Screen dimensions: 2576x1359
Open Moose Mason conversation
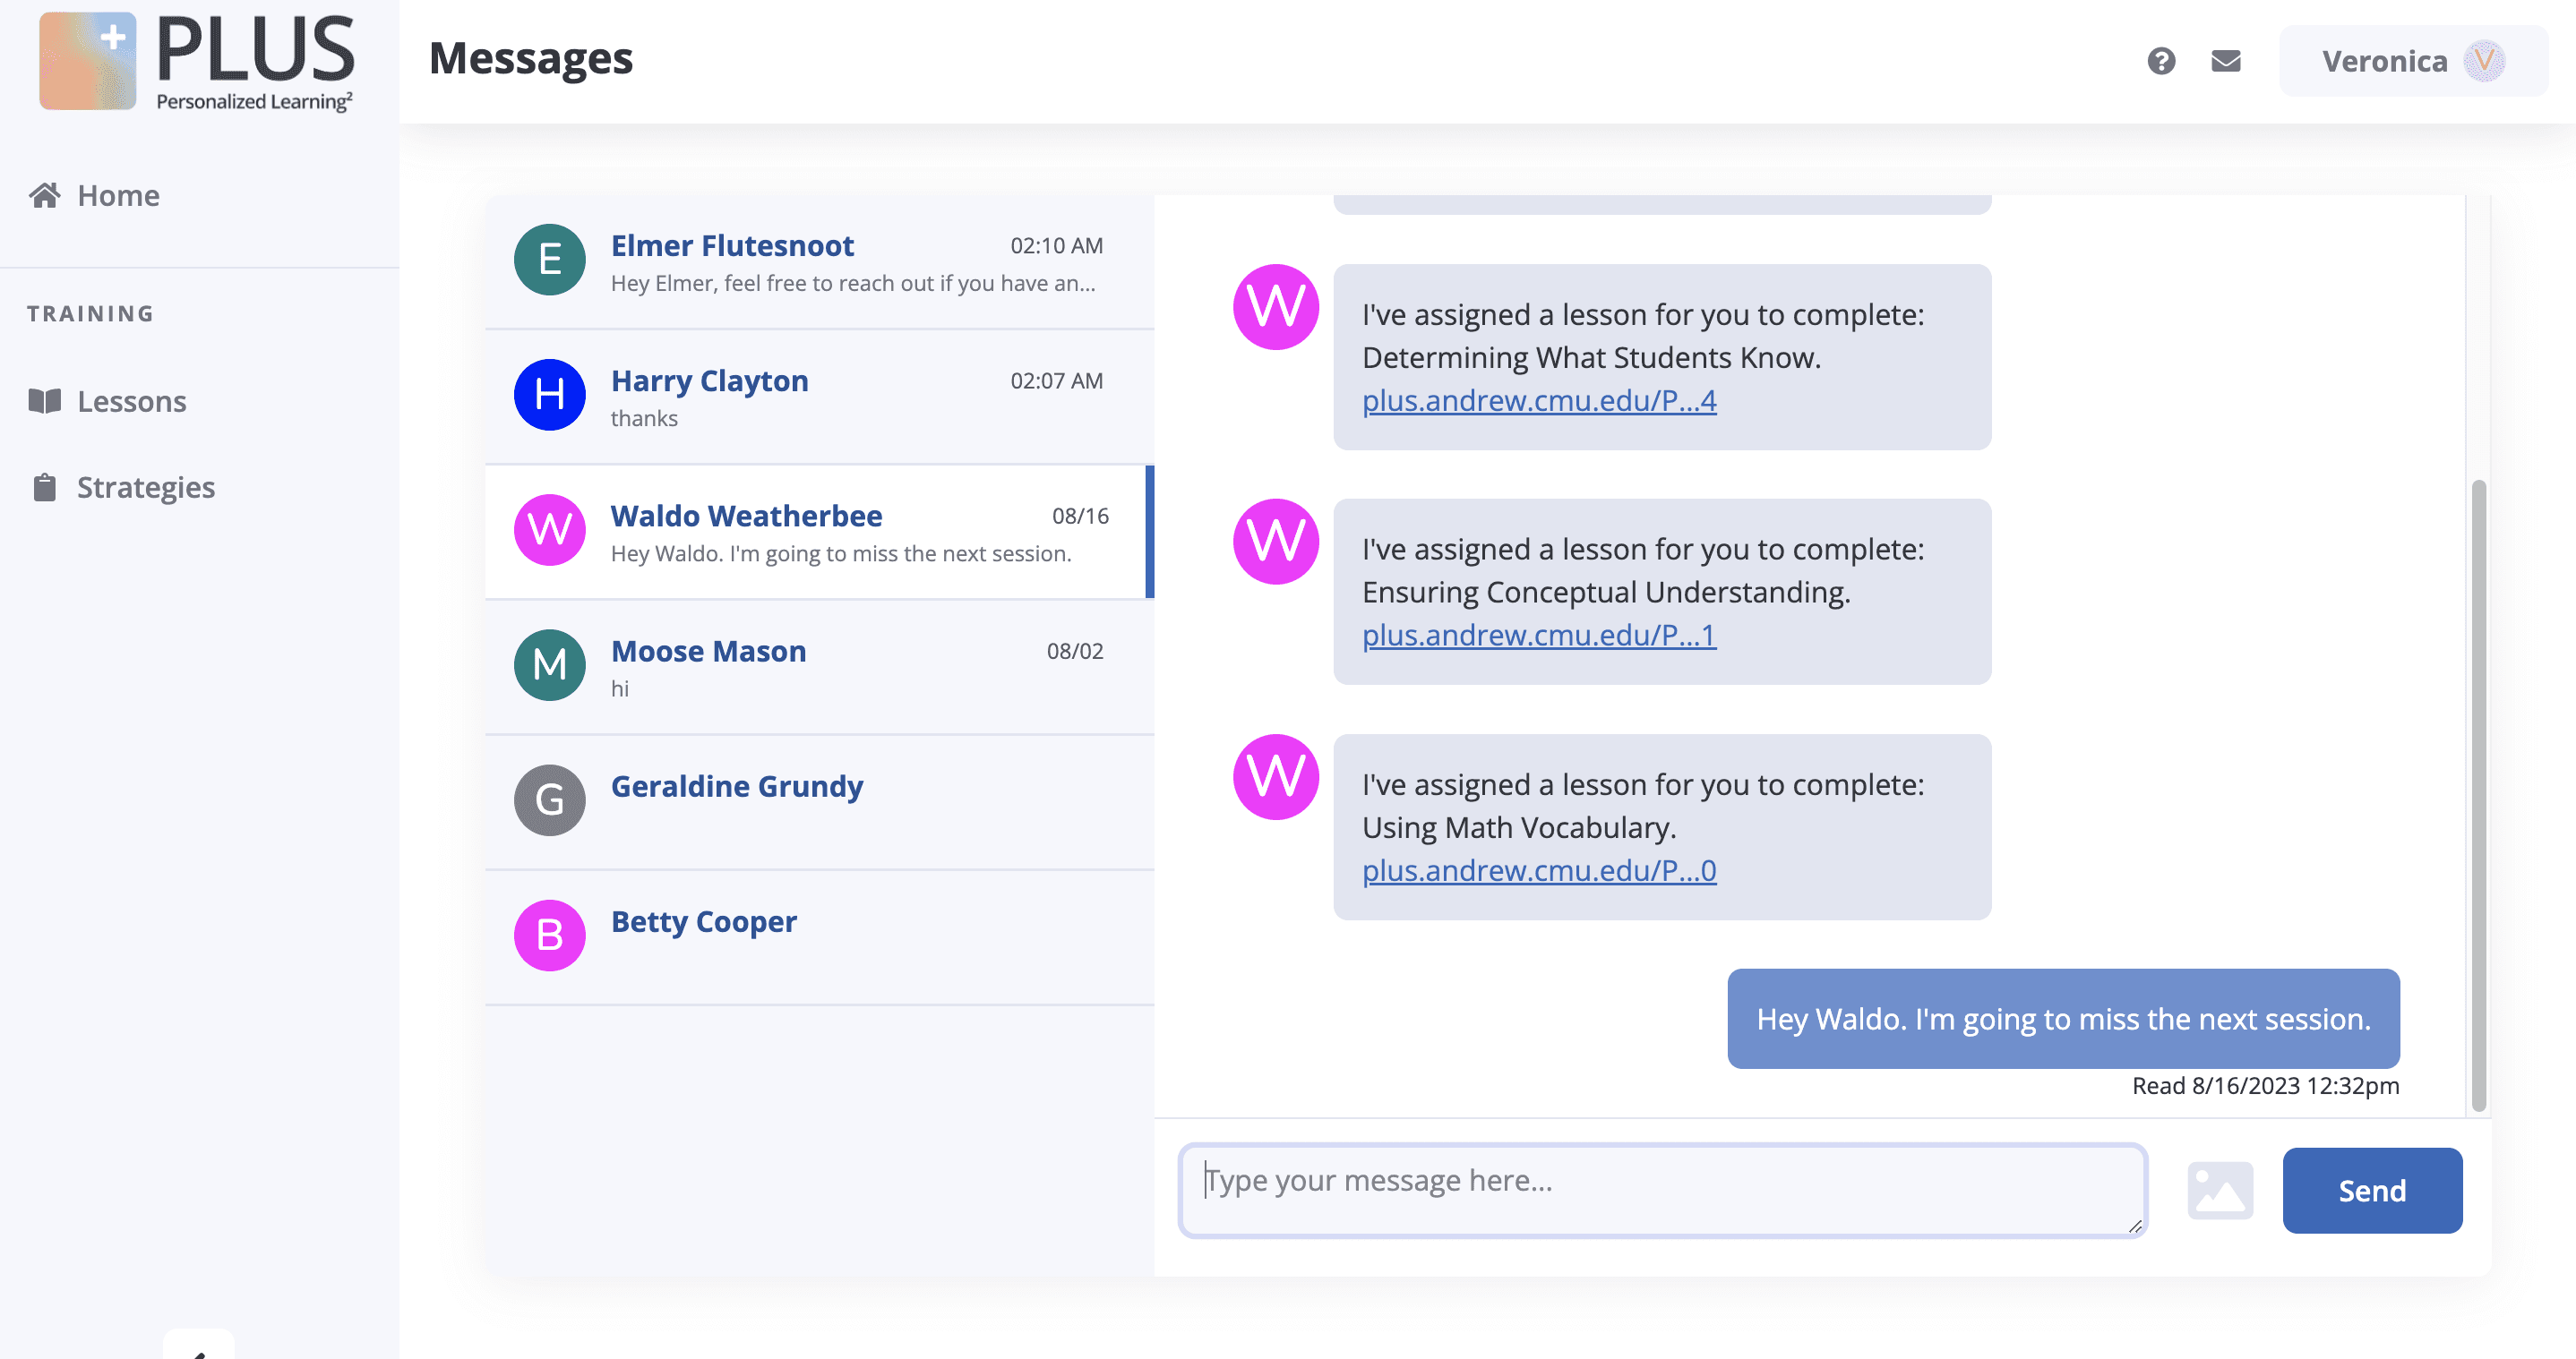pos(818,666)
